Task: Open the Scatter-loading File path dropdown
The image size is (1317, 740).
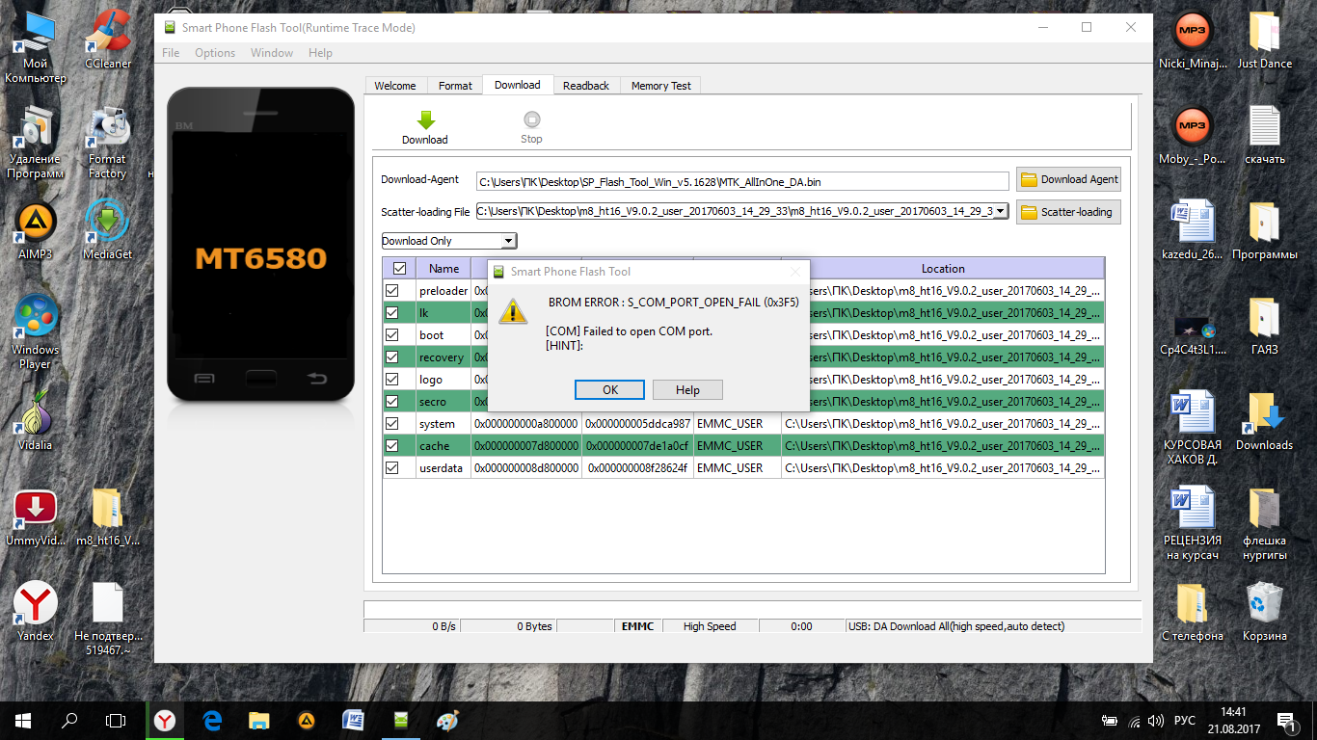Action: [1001, 211]
